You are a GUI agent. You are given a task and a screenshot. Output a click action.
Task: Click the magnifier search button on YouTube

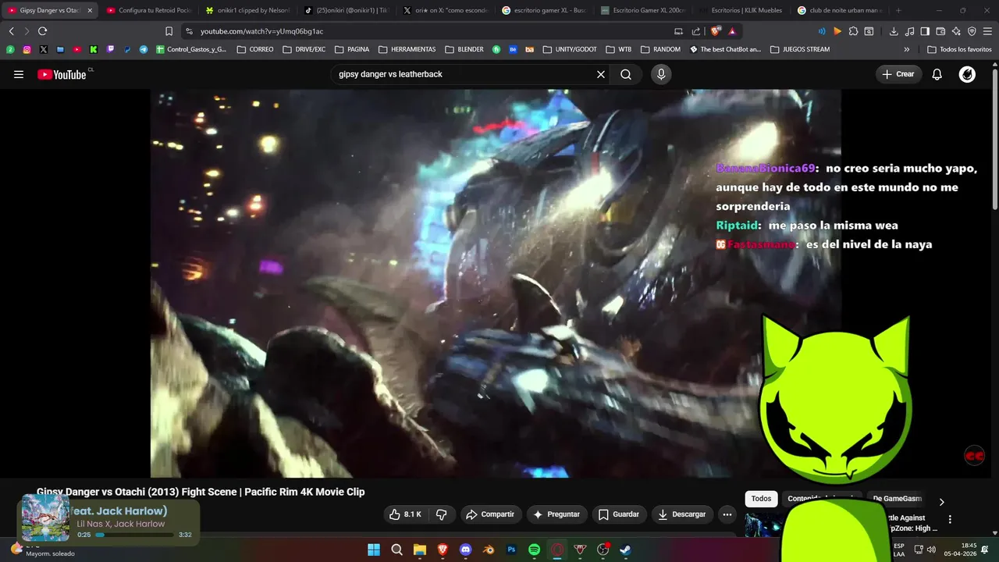626,74
